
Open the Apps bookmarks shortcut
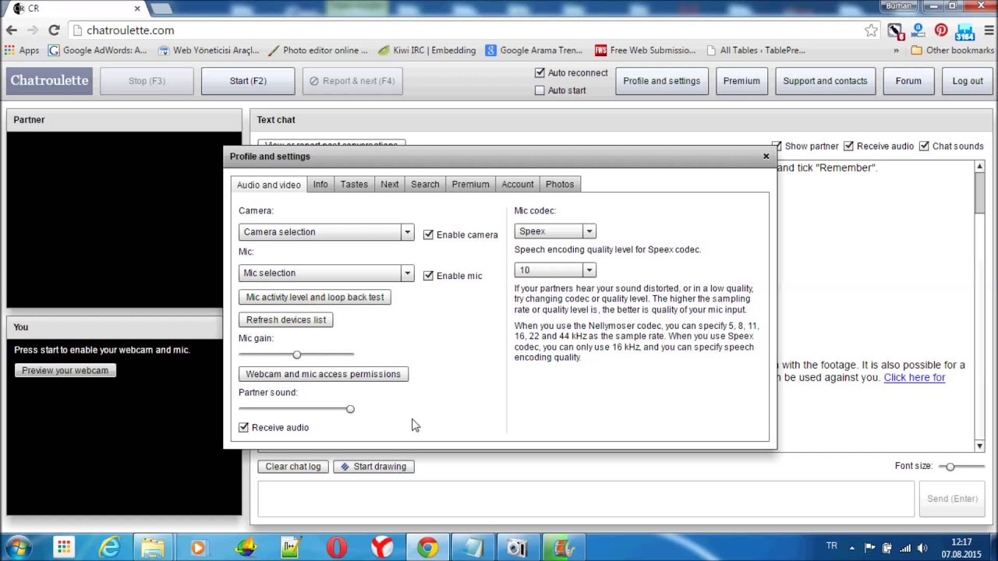[x=22, y=50]
